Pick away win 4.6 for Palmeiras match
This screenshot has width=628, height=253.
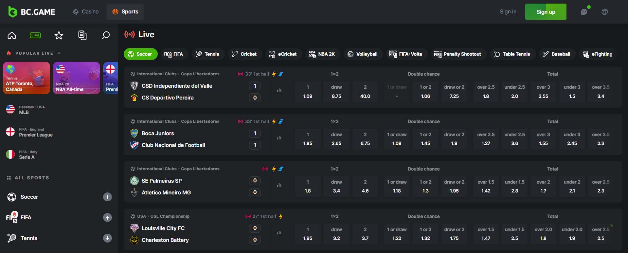(x=365, y=187)
